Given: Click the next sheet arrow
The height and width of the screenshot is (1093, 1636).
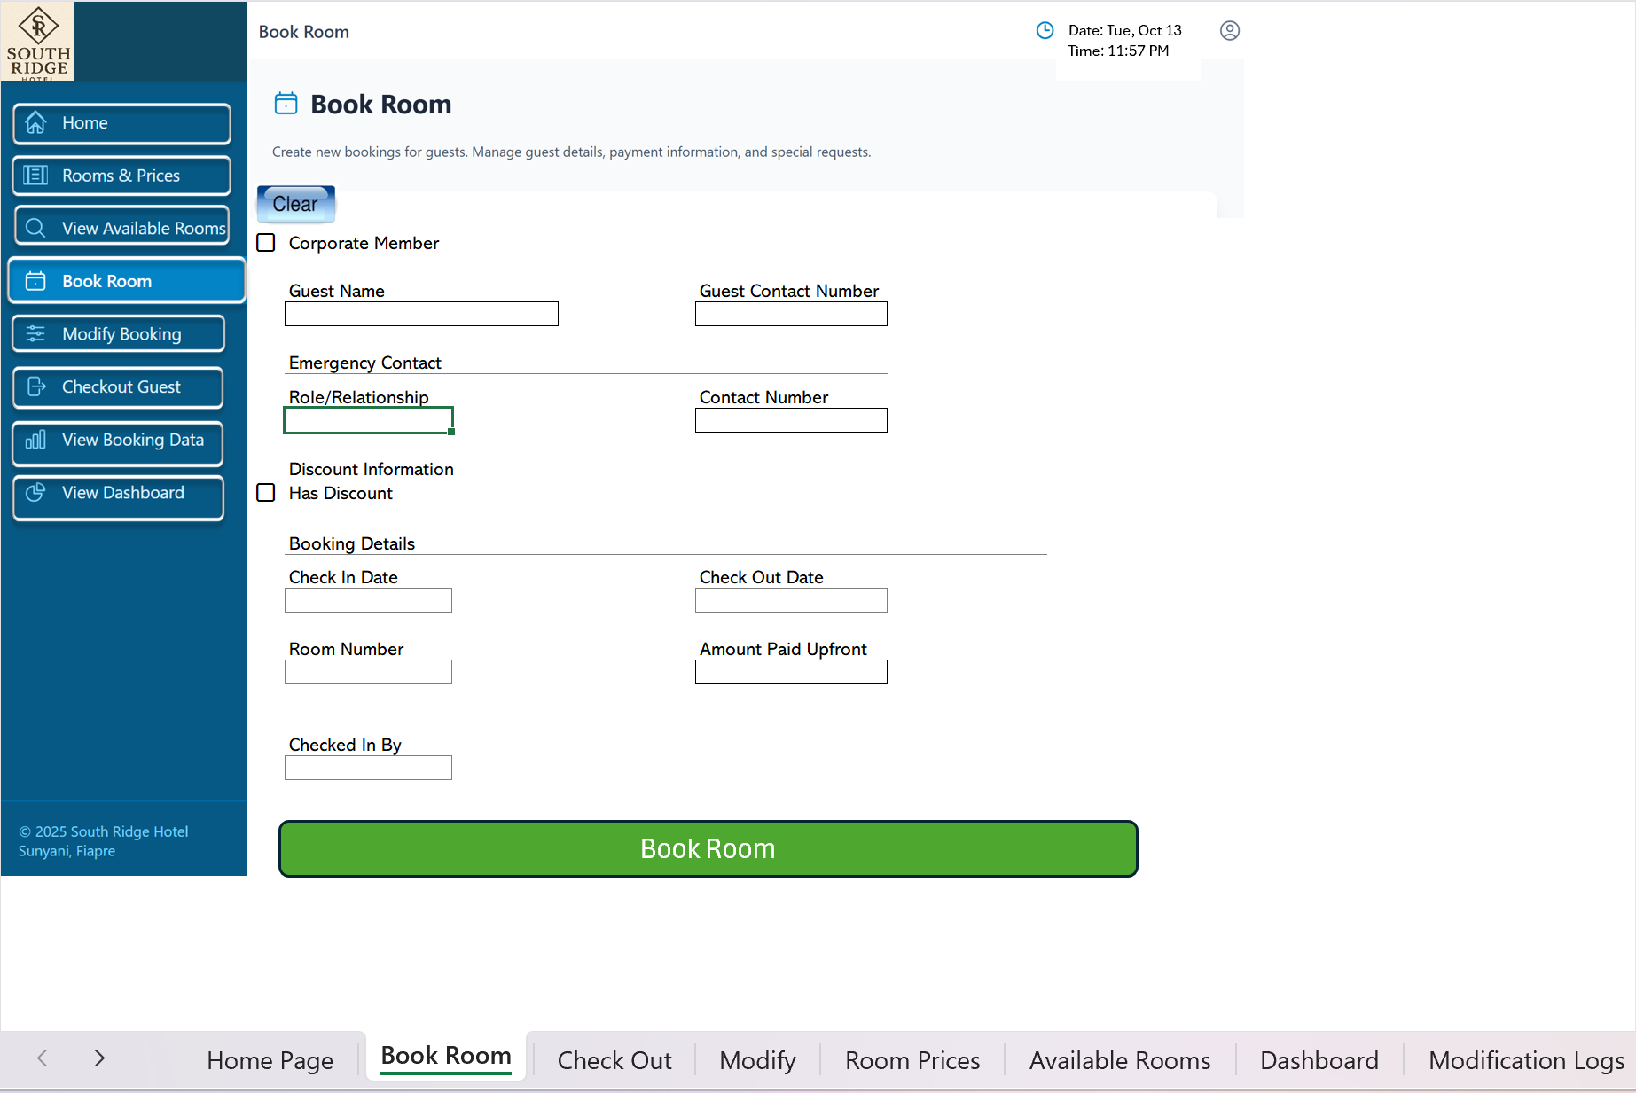Looking at the screenshot, I should [99, 1058].
